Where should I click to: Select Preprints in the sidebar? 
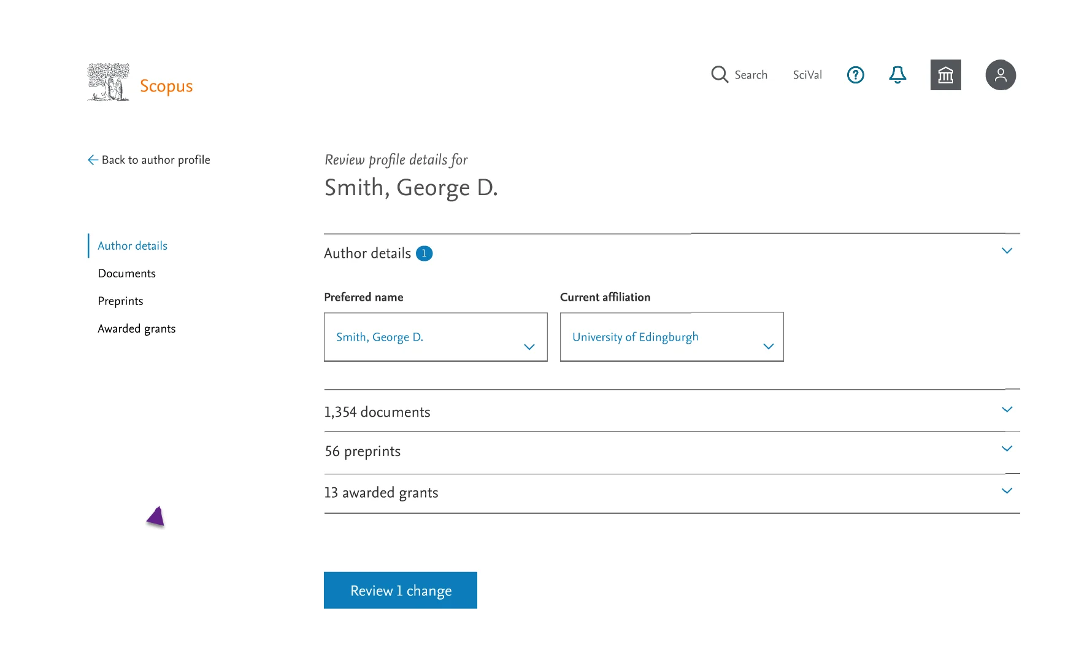point(120,301)
